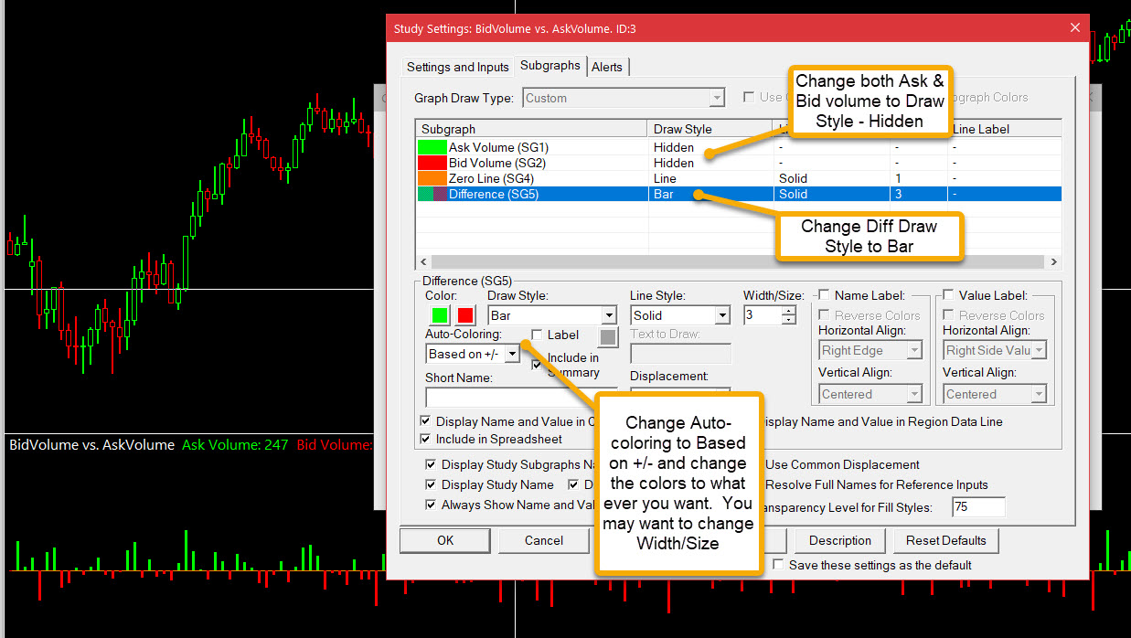This screenshot has width=1131, height=638.
Task: Select the Zero Line (SG4) row
Action: 739,178
